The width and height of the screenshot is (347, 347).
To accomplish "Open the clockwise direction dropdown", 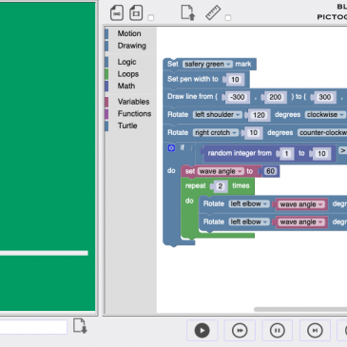I will [x=325, y=114].
